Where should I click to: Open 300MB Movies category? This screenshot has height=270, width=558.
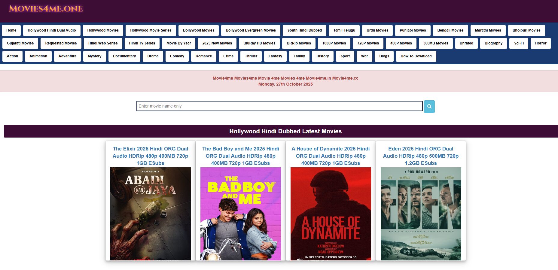[x=436, y=43]
